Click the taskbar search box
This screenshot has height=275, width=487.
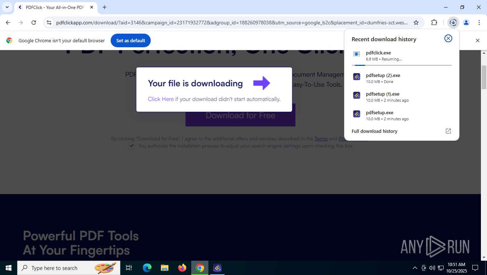(x=69, y=268)
